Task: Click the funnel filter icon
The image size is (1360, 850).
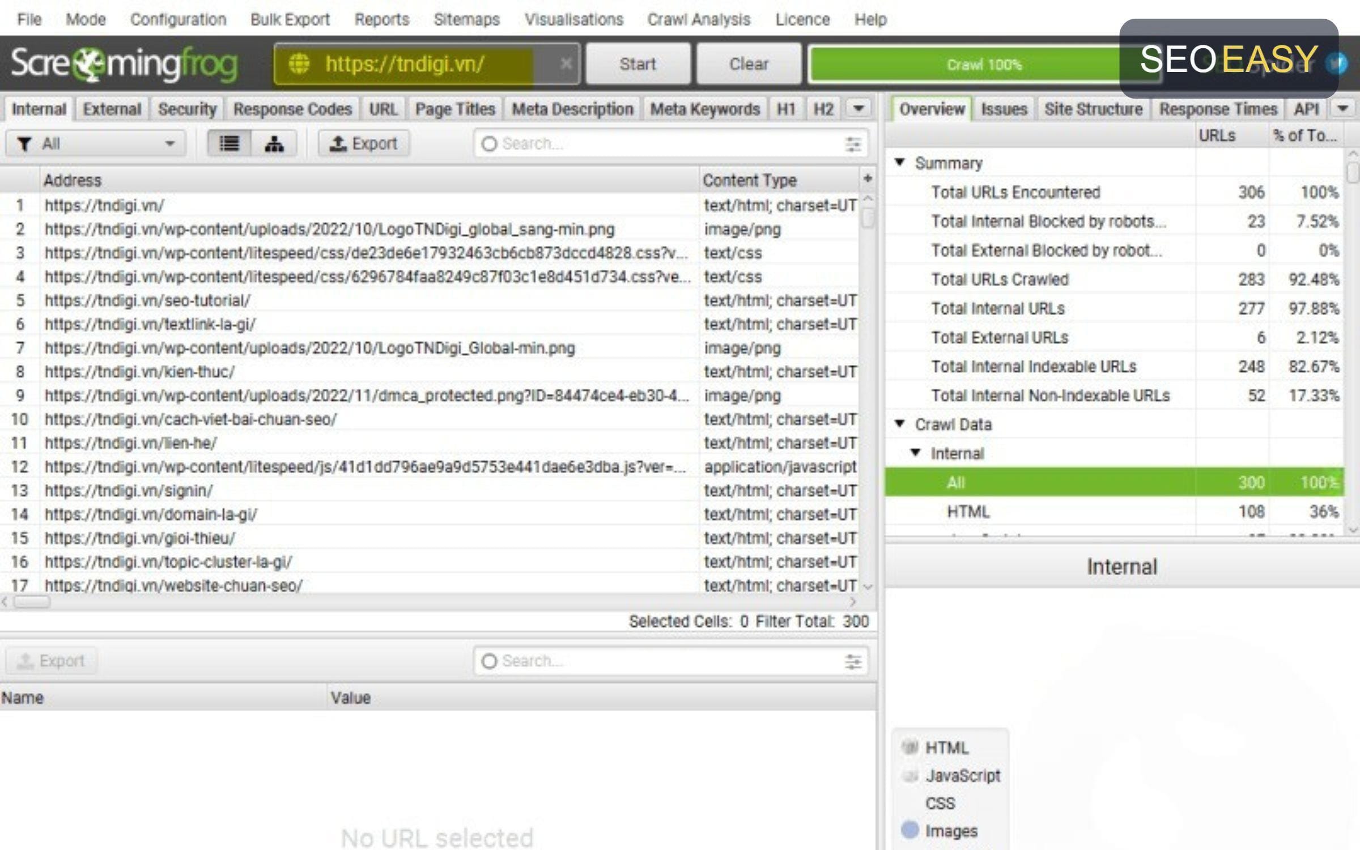Action: [x=24, y=144]
